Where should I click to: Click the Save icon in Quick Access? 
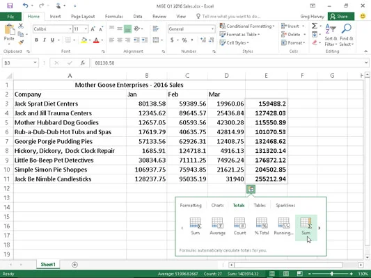tap(10, 6)
